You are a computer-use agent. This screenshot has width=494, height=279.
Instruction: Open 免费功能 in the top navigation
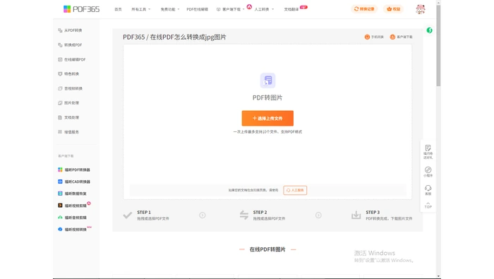pos(168,9)
